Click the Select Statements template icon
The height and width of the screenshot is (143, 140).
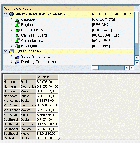[x=17, y=57]
